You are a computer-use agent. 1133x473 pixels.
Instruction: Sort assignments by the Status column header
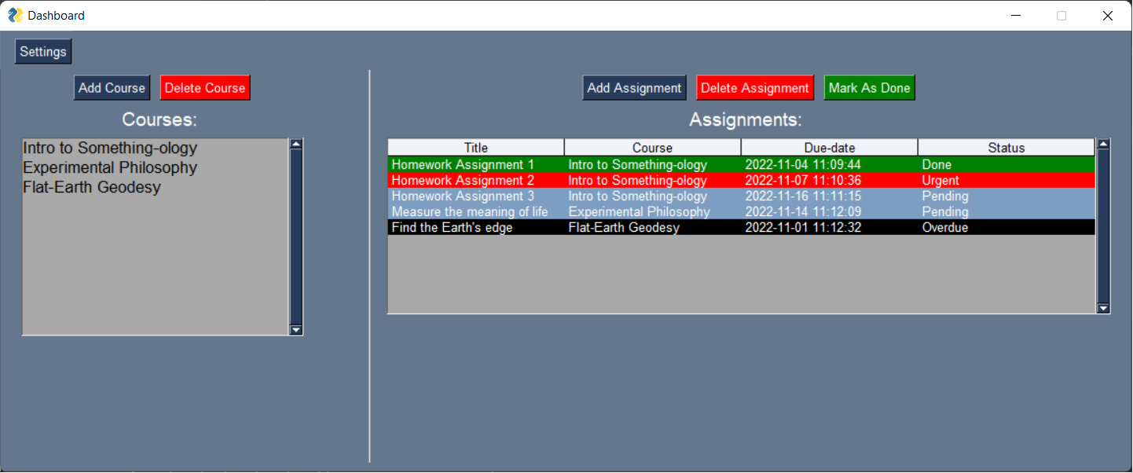point(1006,146)
